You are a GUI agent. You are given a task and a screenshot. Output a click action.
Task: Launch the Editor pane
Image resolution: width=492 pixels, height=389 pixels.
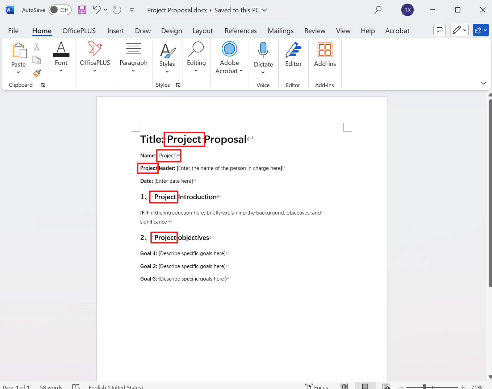coord(293,56)
